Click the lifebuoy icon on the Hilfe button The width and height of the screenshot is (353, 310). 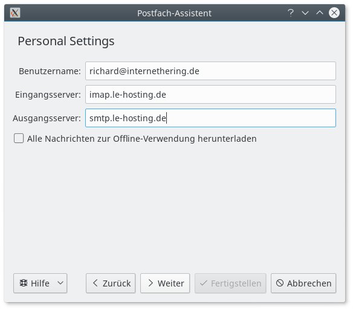pos(24,283)
